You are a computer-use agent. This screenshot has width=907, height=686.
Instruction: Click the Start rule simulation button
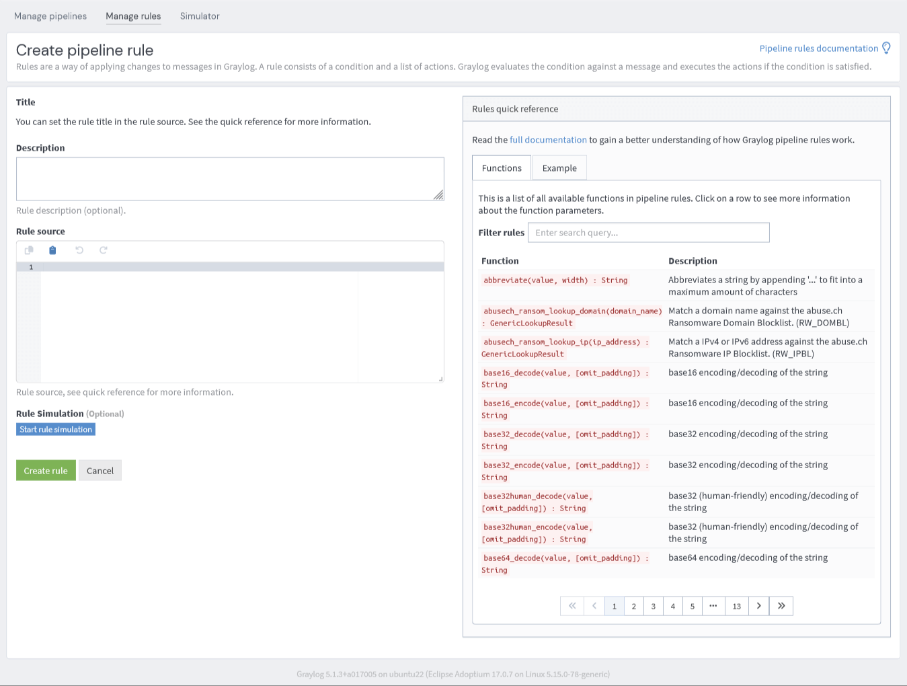pos(56,429)
